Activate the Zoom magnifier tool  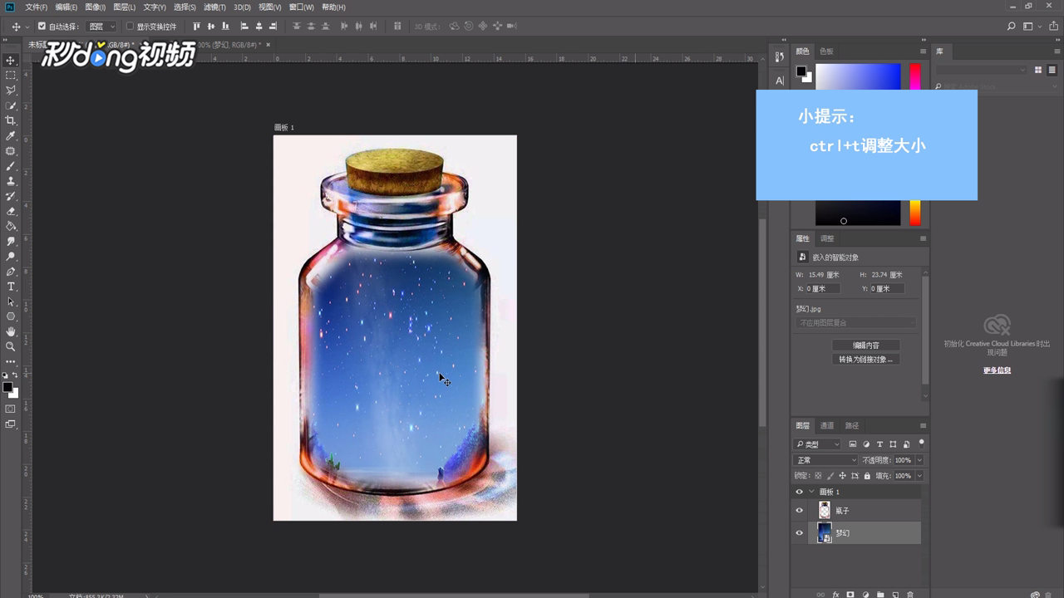(x=11, y=346)
